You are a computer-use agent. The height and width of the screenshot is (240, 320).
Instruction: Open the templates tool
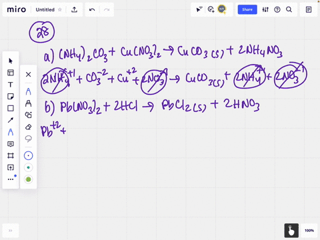point(11,73)
